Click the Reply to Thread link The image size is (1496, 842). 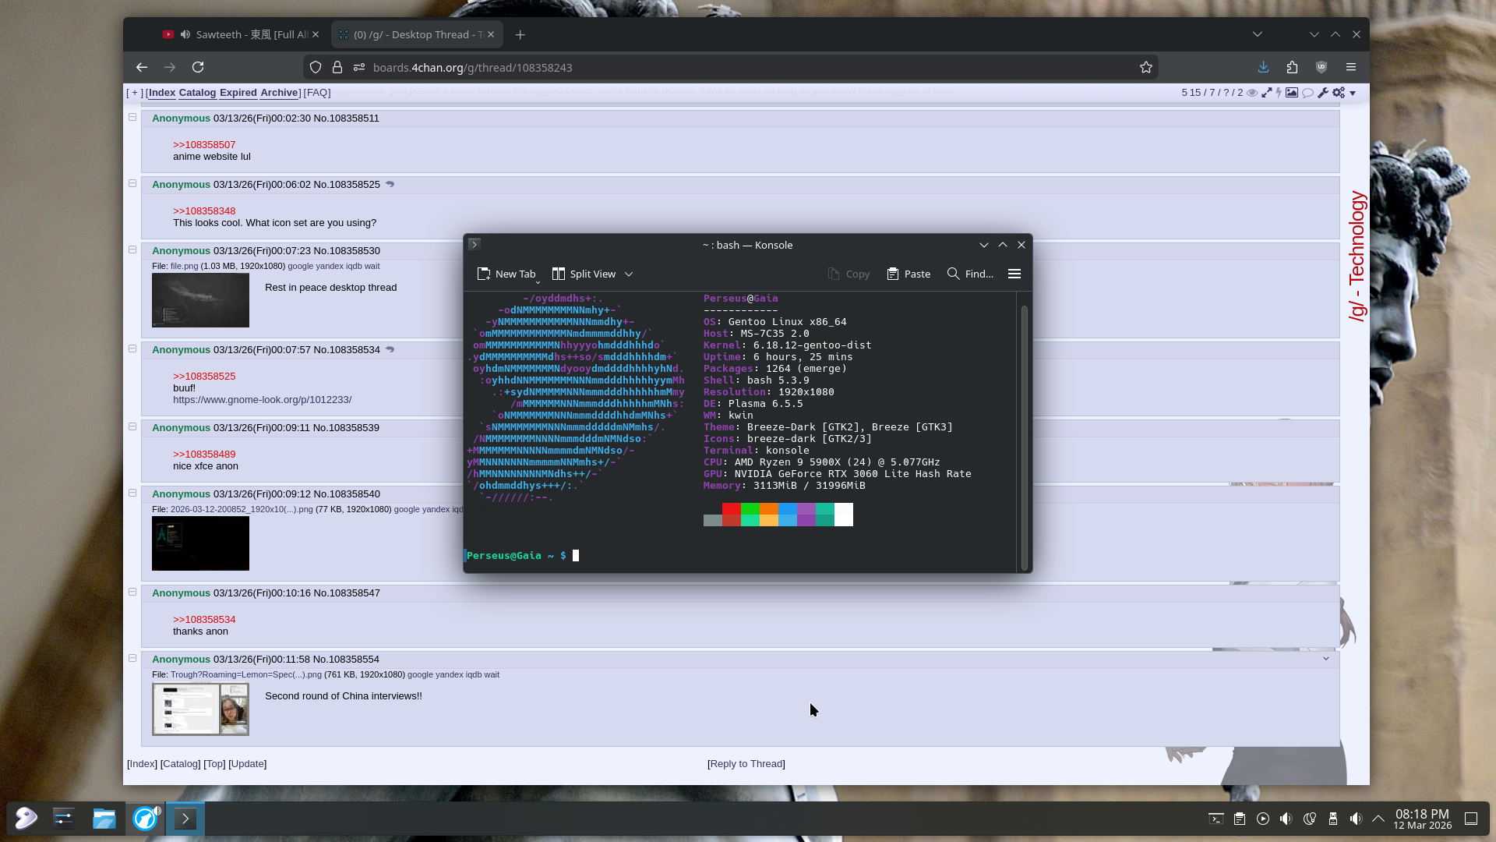coord(746,764)
